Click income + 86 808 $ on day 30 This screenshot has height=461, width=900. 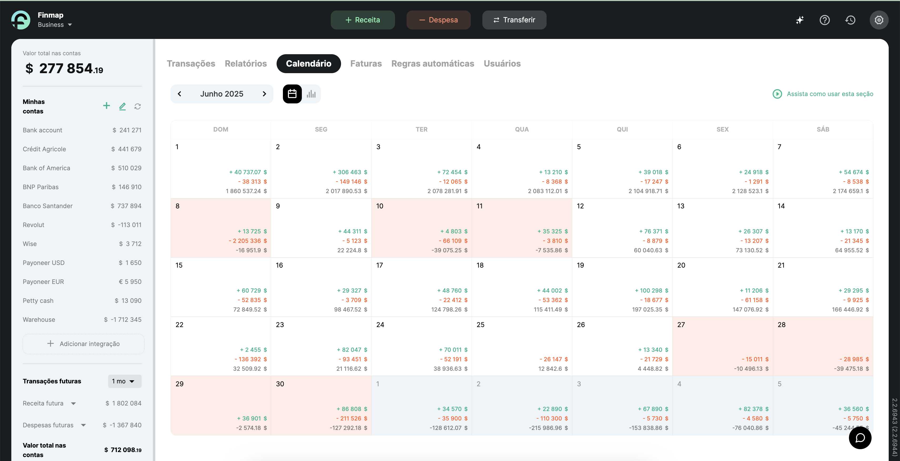[x=352, y=409]
